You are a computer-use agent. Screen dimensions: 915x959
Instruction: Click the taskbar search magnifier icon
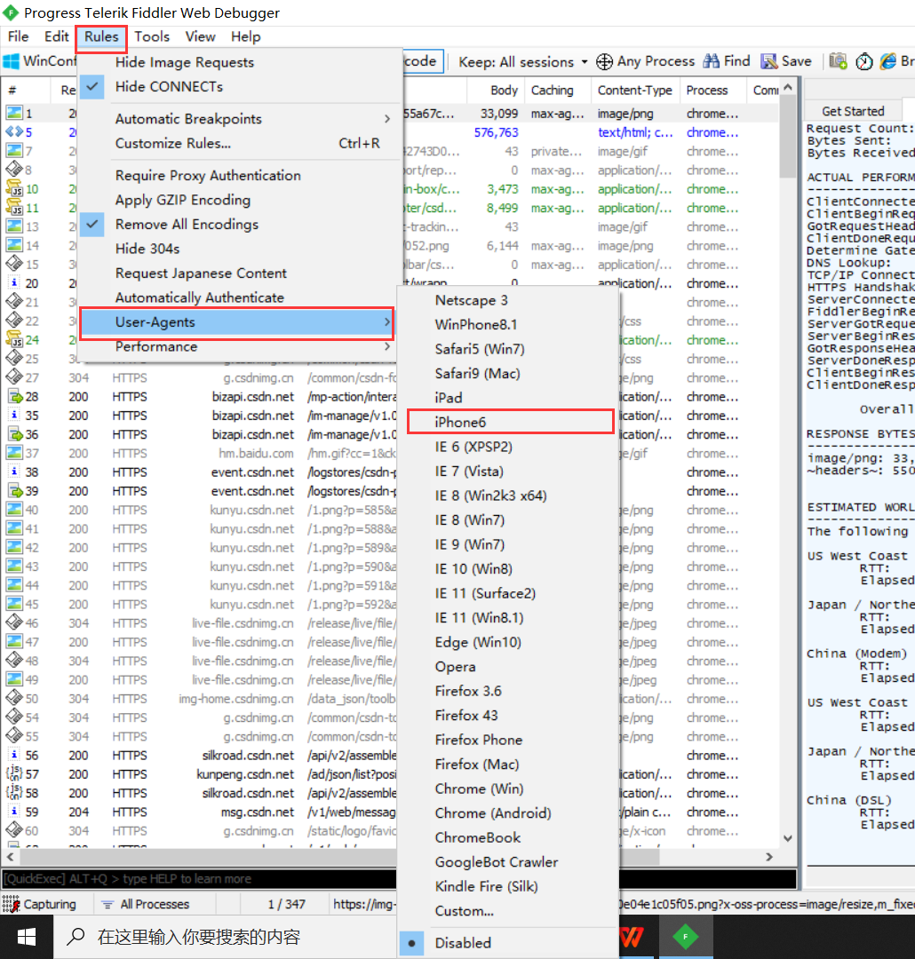(x=76, y=937)
